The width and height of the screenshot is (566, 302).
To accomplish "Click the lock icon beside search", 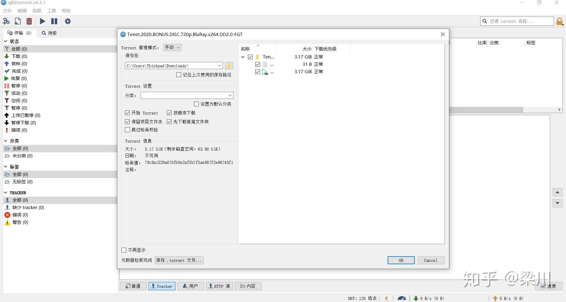I will point(560,21).
